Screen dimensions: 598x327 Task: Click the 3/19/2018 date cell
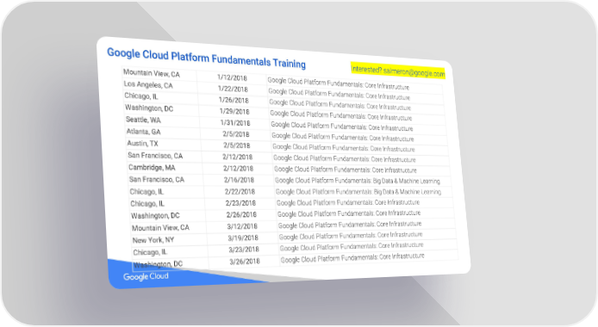click(243, 238)
